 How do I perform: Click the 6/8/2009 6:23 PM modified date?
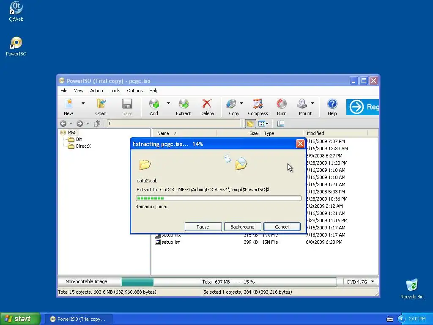tap(324, 242)
